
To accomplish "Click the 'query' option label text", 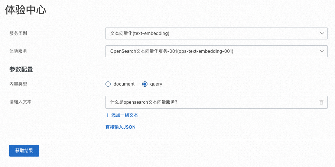I will (x=156, y=84).
